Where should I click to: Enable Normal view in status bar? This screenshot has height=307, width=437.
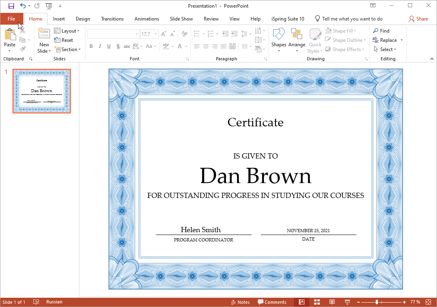[x=302, y=302]
